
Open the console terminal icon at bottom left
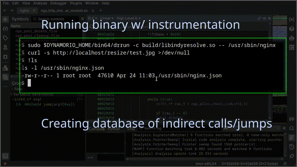[x=5, y=156]
